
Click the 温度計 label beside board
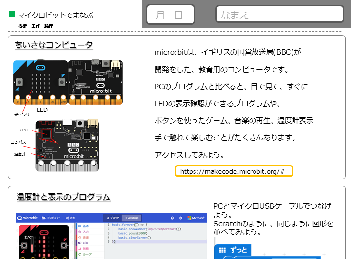tap(20, 154)
